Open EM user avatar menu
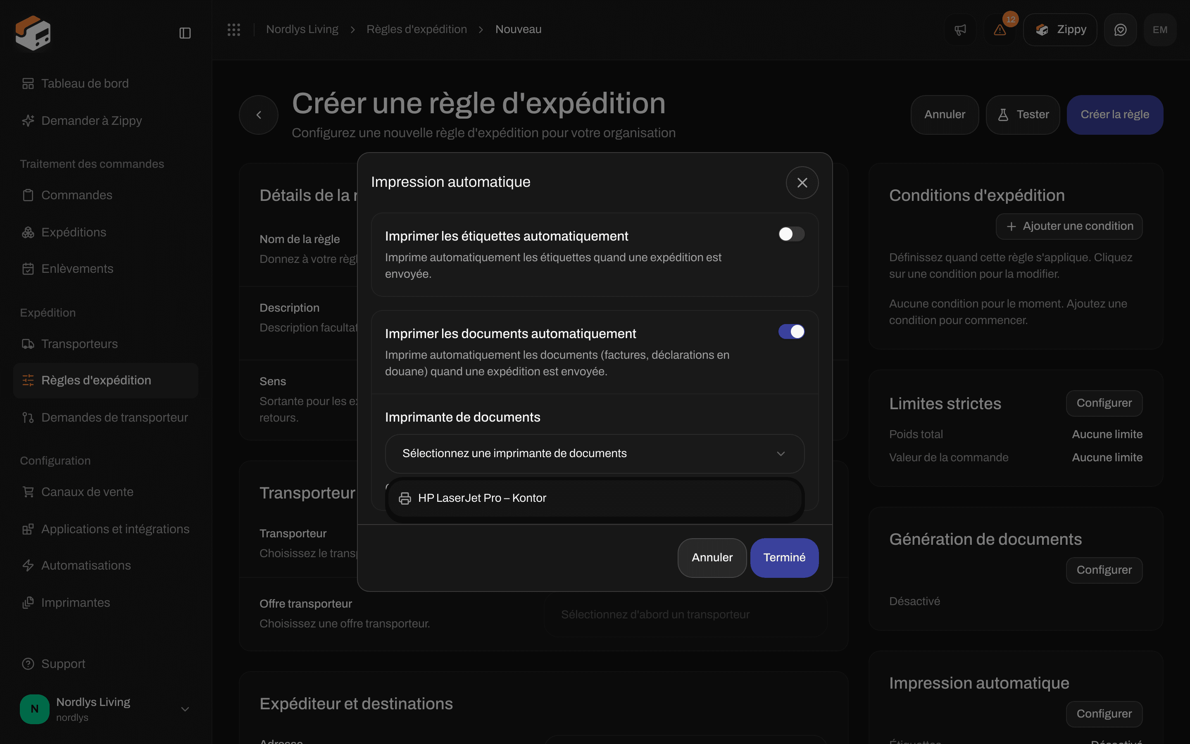 1160,29
